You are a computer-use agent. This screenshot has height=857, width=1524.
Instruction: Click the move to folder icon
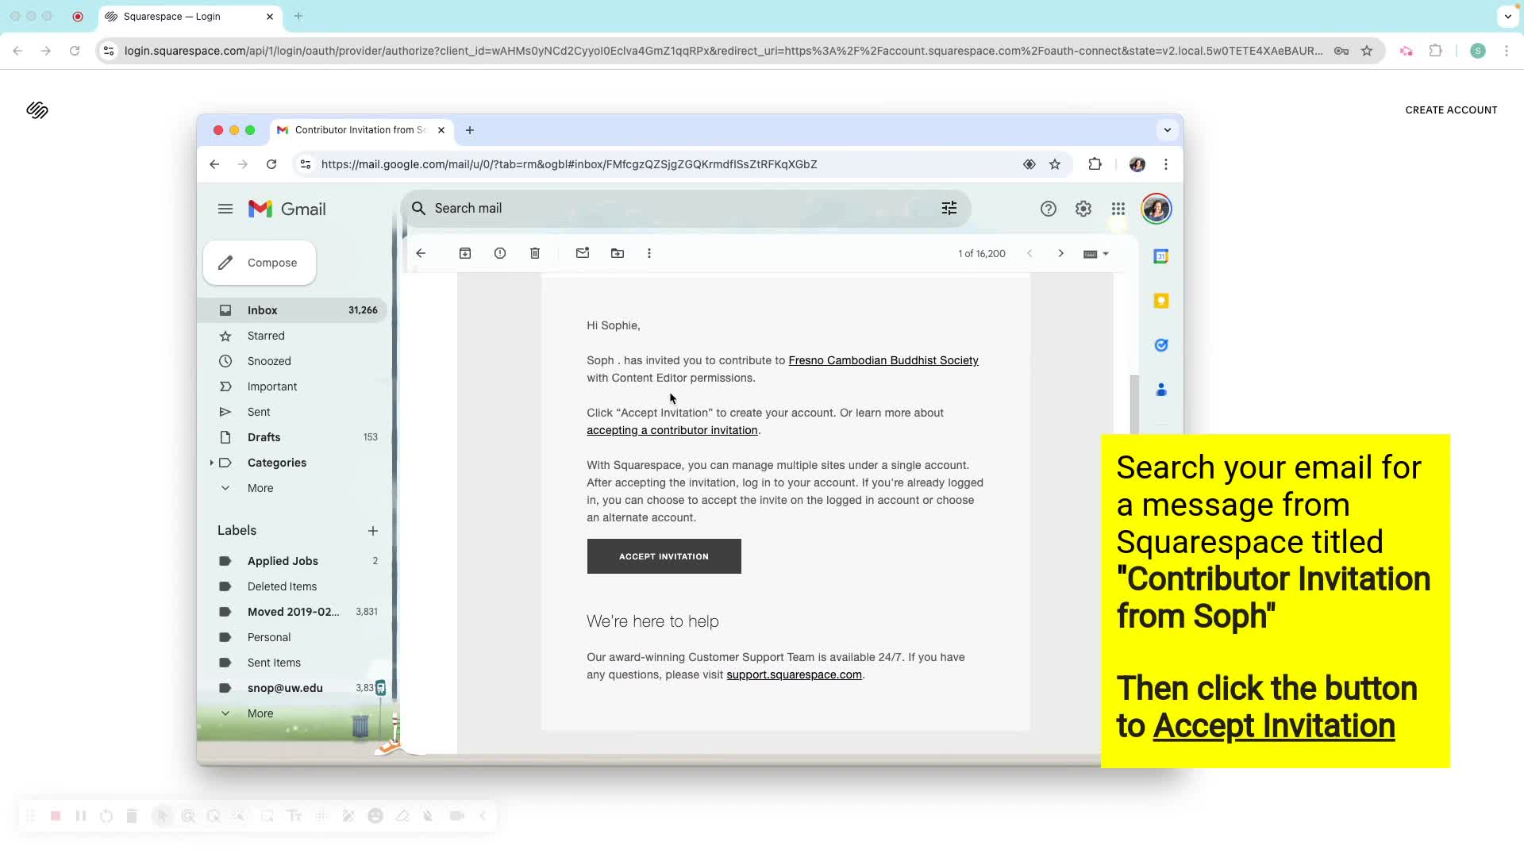[x=618, y=253]
